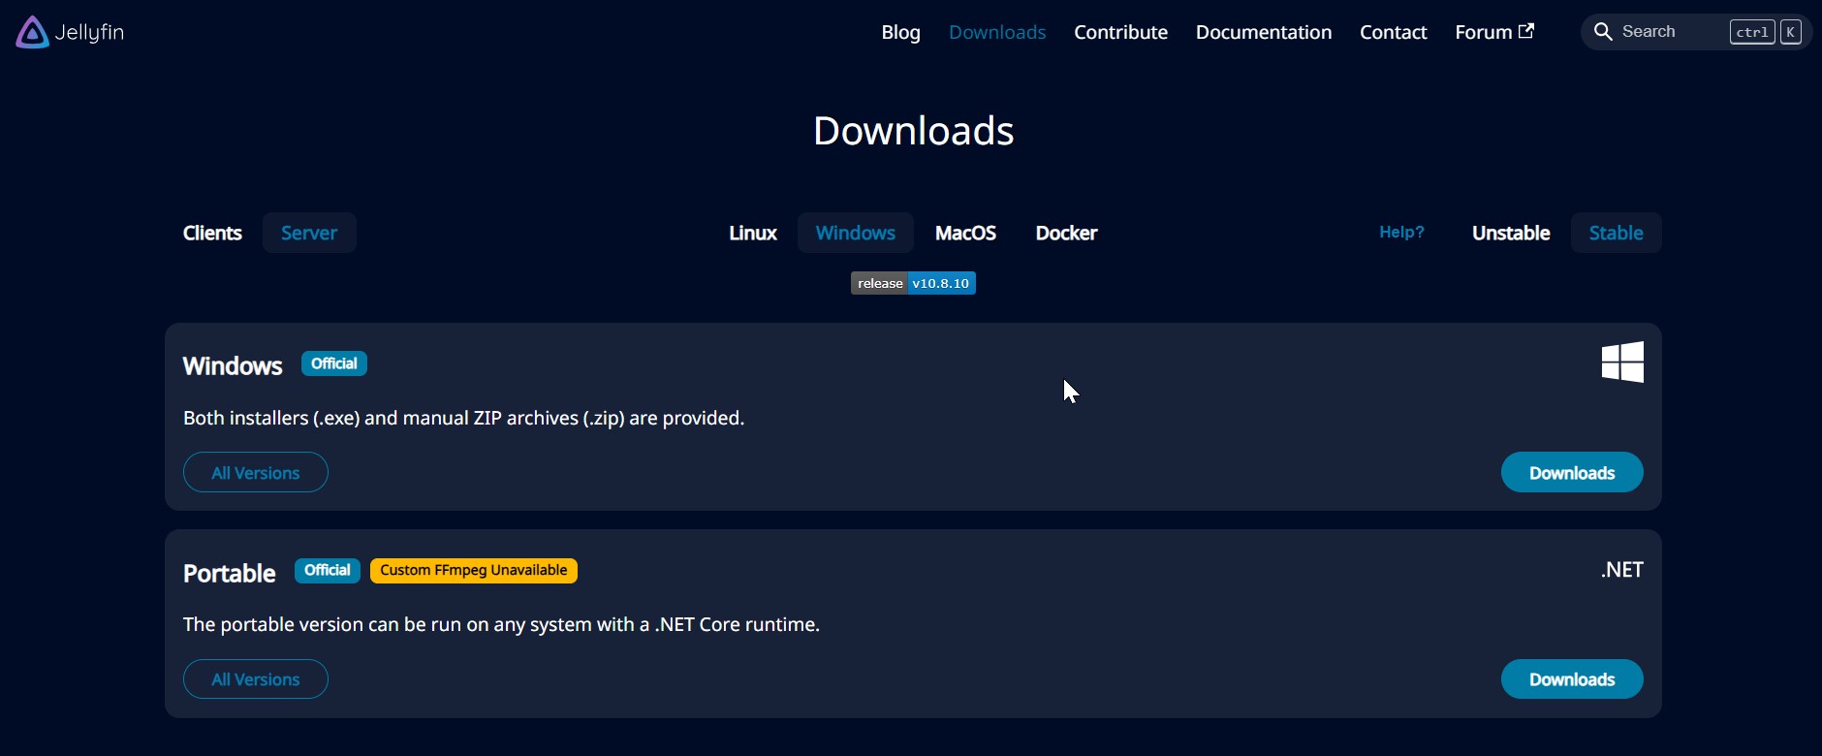This screenshot has width=1822, height=756.
Task: Open the Help? link
Action: tap(1401, 233)
